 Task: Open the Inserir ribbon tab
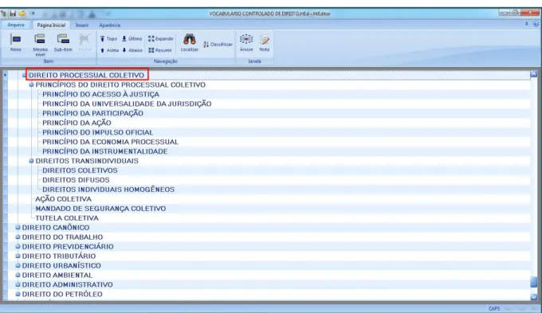click(82, 25)
